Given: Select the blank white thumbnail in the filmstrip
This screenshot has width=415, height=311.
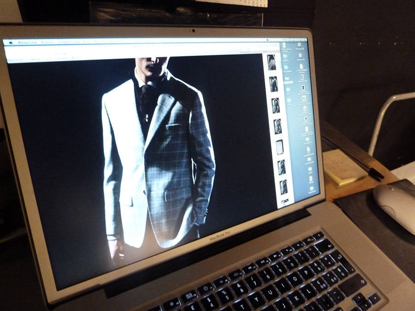Looking at the screenshot, I should 279,147.
